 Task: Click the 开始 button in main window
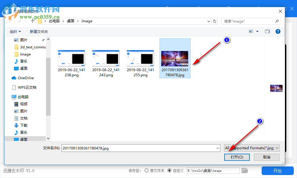pos(277,171)
